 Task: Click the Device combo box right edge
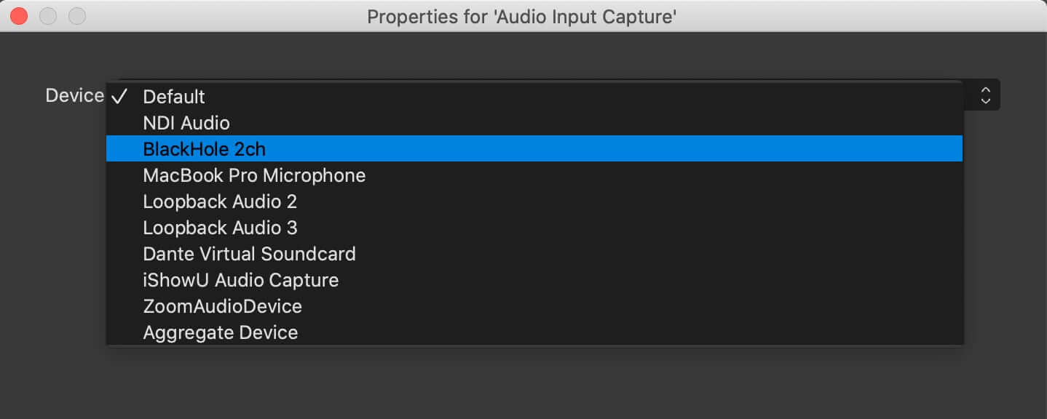(982, 95)
